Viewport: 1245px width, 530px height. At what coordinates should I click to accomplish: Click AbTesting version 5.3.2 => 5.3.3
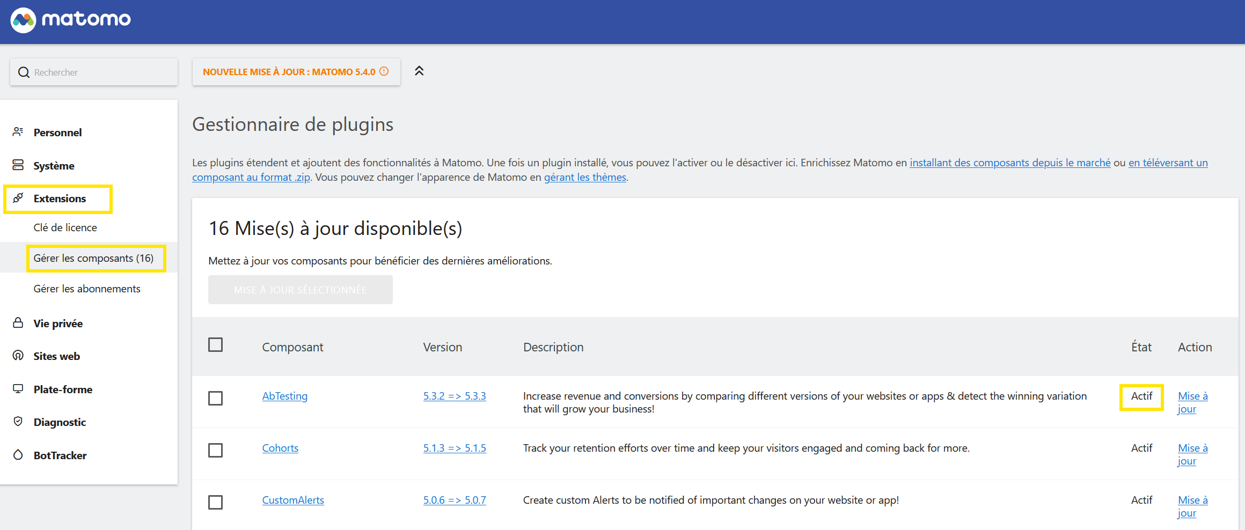[x=455, y=396]
